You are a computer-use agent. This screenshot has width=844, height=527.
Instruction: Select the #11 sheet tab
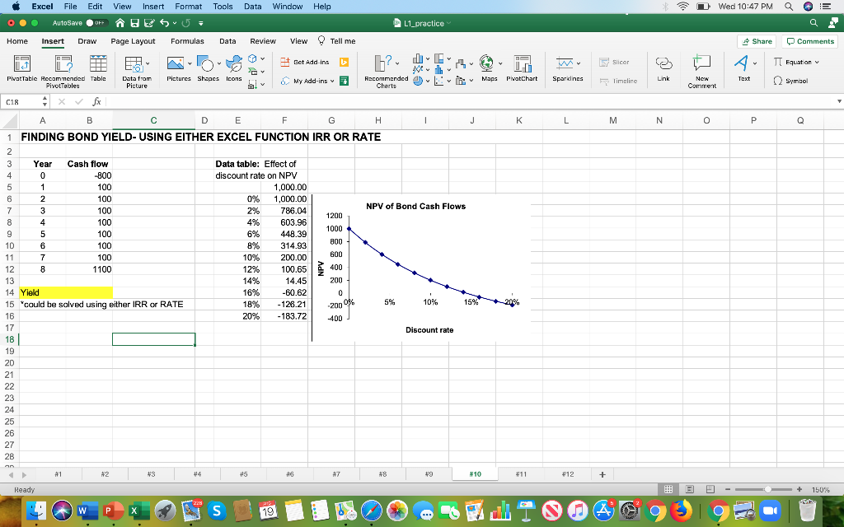(521, 473)
